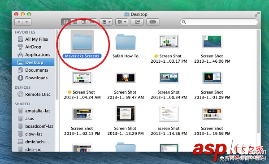Switch to Cover Flow view
This screenshot has height=164, width=269.
pyautogui.click(x=92, y=22)
